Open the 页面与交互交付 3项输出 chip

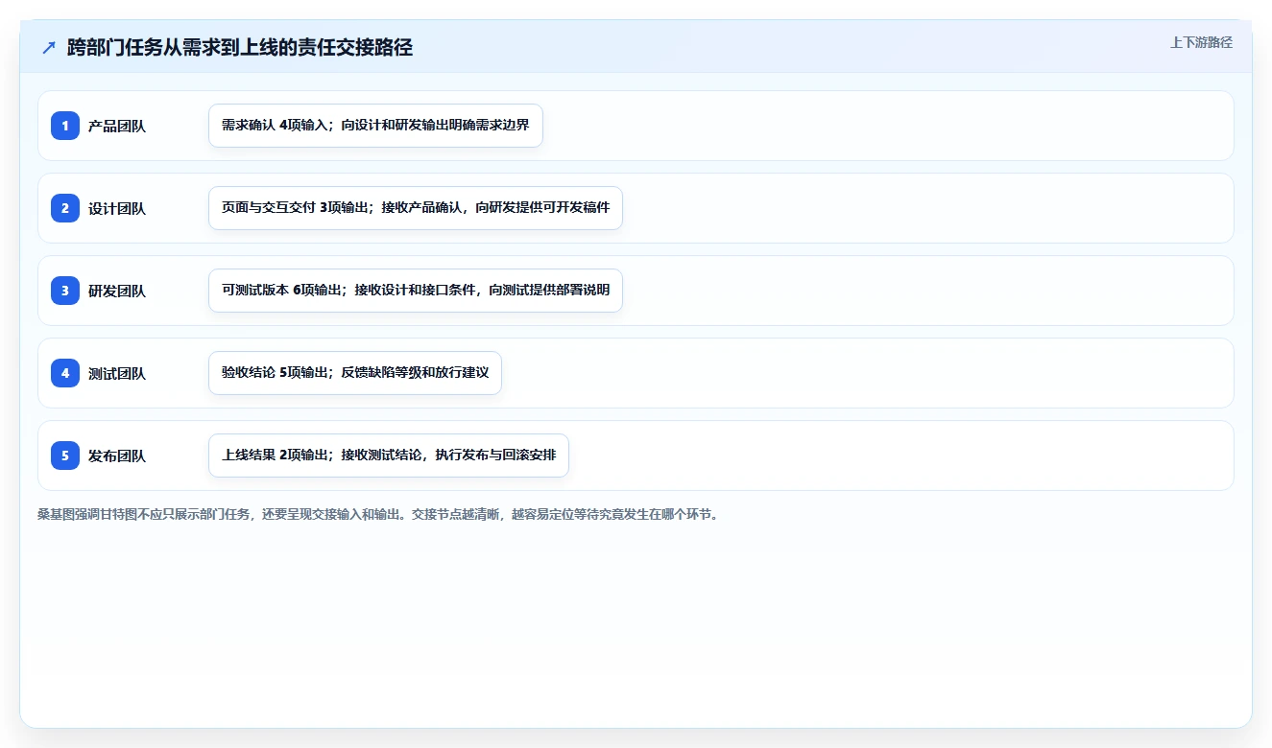tap(416, 208)
